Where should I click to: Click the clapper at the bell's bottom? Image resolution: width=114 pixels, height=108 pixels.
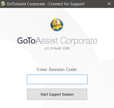pyautogui.click(x=58, y=29)
